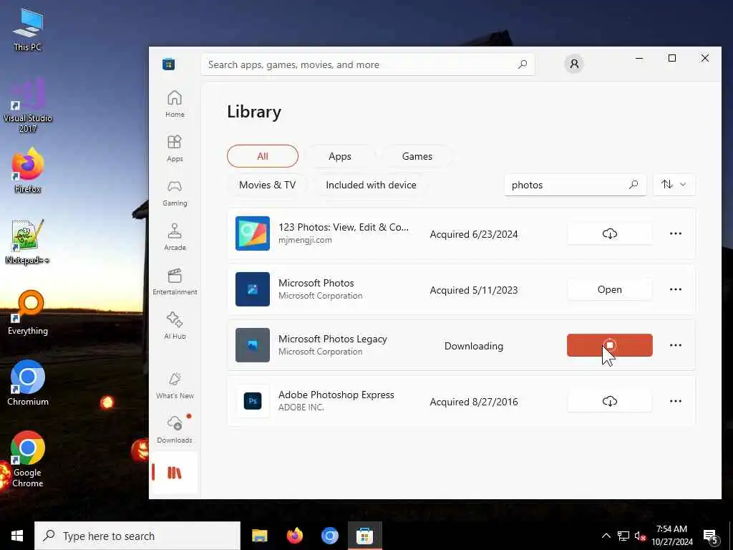Click the Microsoft Store logo icon
This screenshot has width=733, height=550.
click(169, 64)
